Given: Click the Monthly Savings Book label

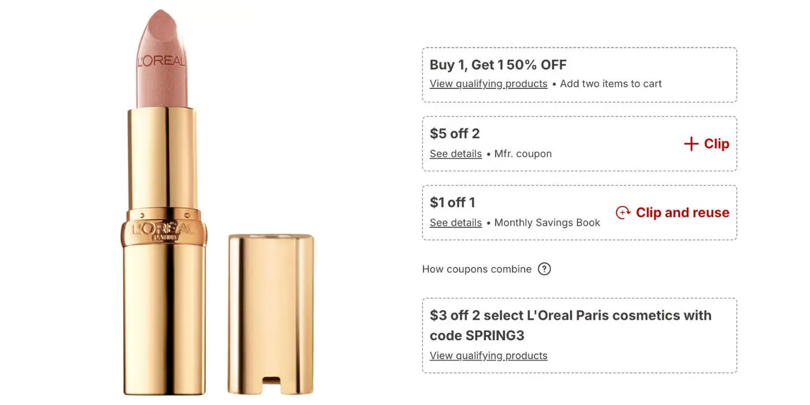Looking at the screenshot, I should [x=547, y=223].
